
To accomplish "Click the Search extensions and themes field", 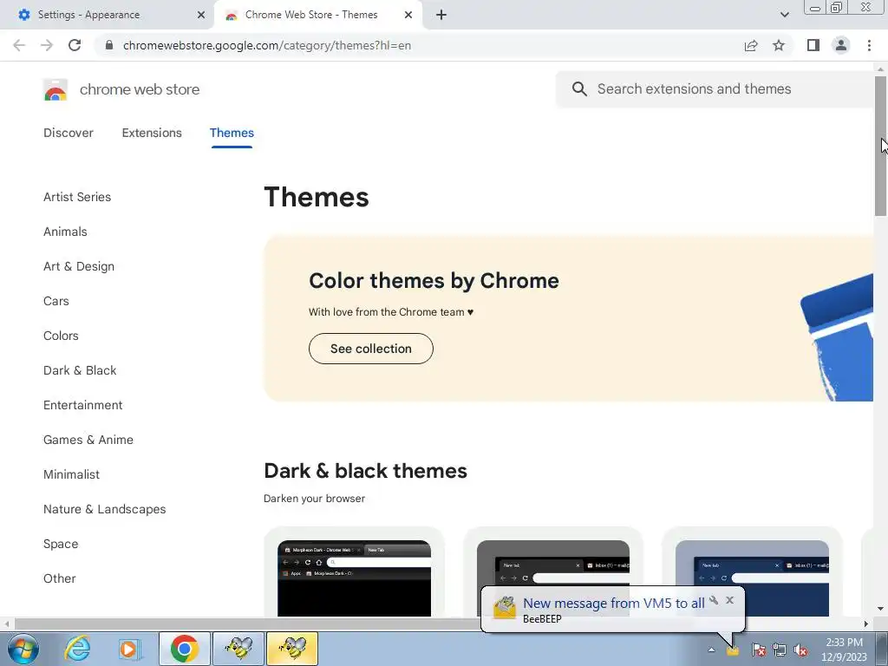I will point(715,89).
